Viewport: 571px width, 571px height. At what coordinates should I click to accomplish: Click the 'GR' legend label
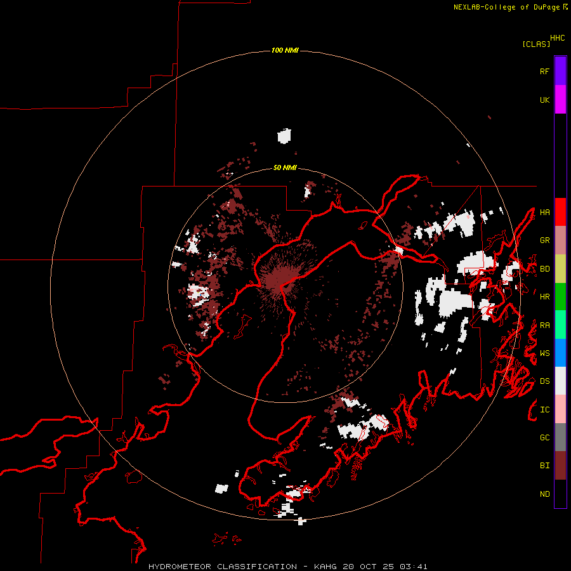[x=544, y=240]
